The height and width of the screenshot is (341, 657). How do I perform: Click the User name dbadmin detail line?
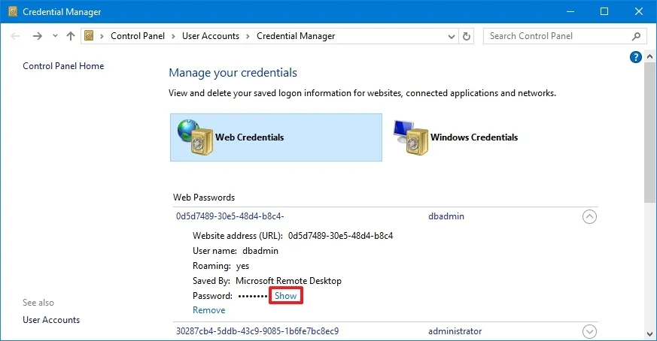point(236,251)
